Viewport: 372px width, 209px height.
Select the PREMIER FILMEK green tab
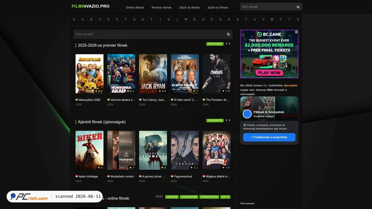click(209, 197)
